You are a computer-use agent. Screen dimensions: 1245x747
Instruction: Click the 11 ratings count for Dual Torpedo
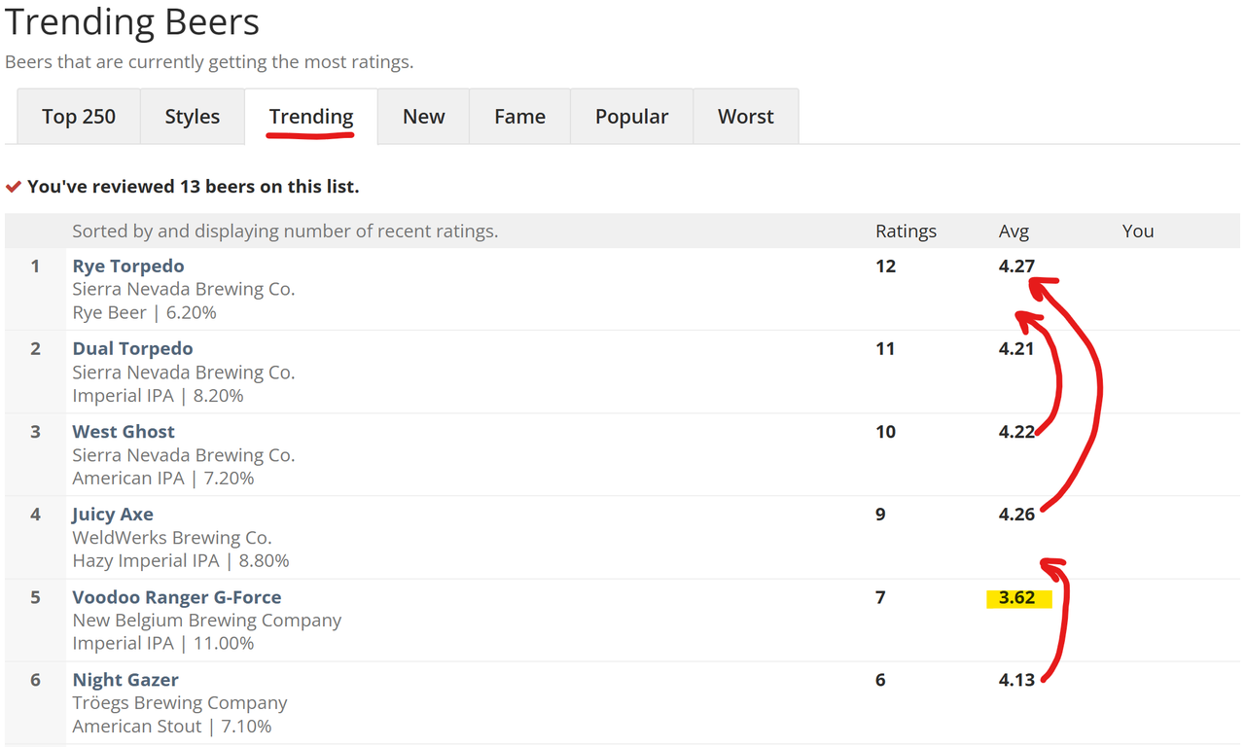[x=885, y=348]
